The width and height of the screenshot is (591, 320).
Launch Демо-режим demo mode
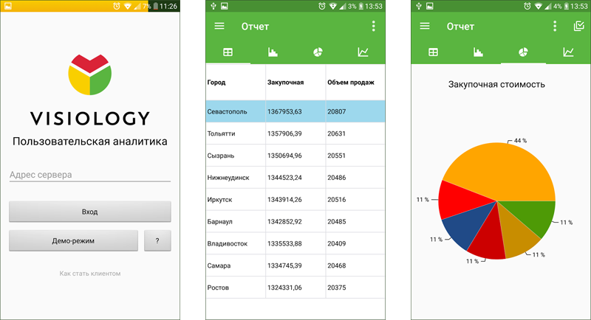click(73, 240)
